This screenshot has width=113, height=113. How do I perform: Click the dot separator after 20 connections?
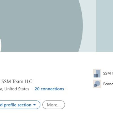67,89
